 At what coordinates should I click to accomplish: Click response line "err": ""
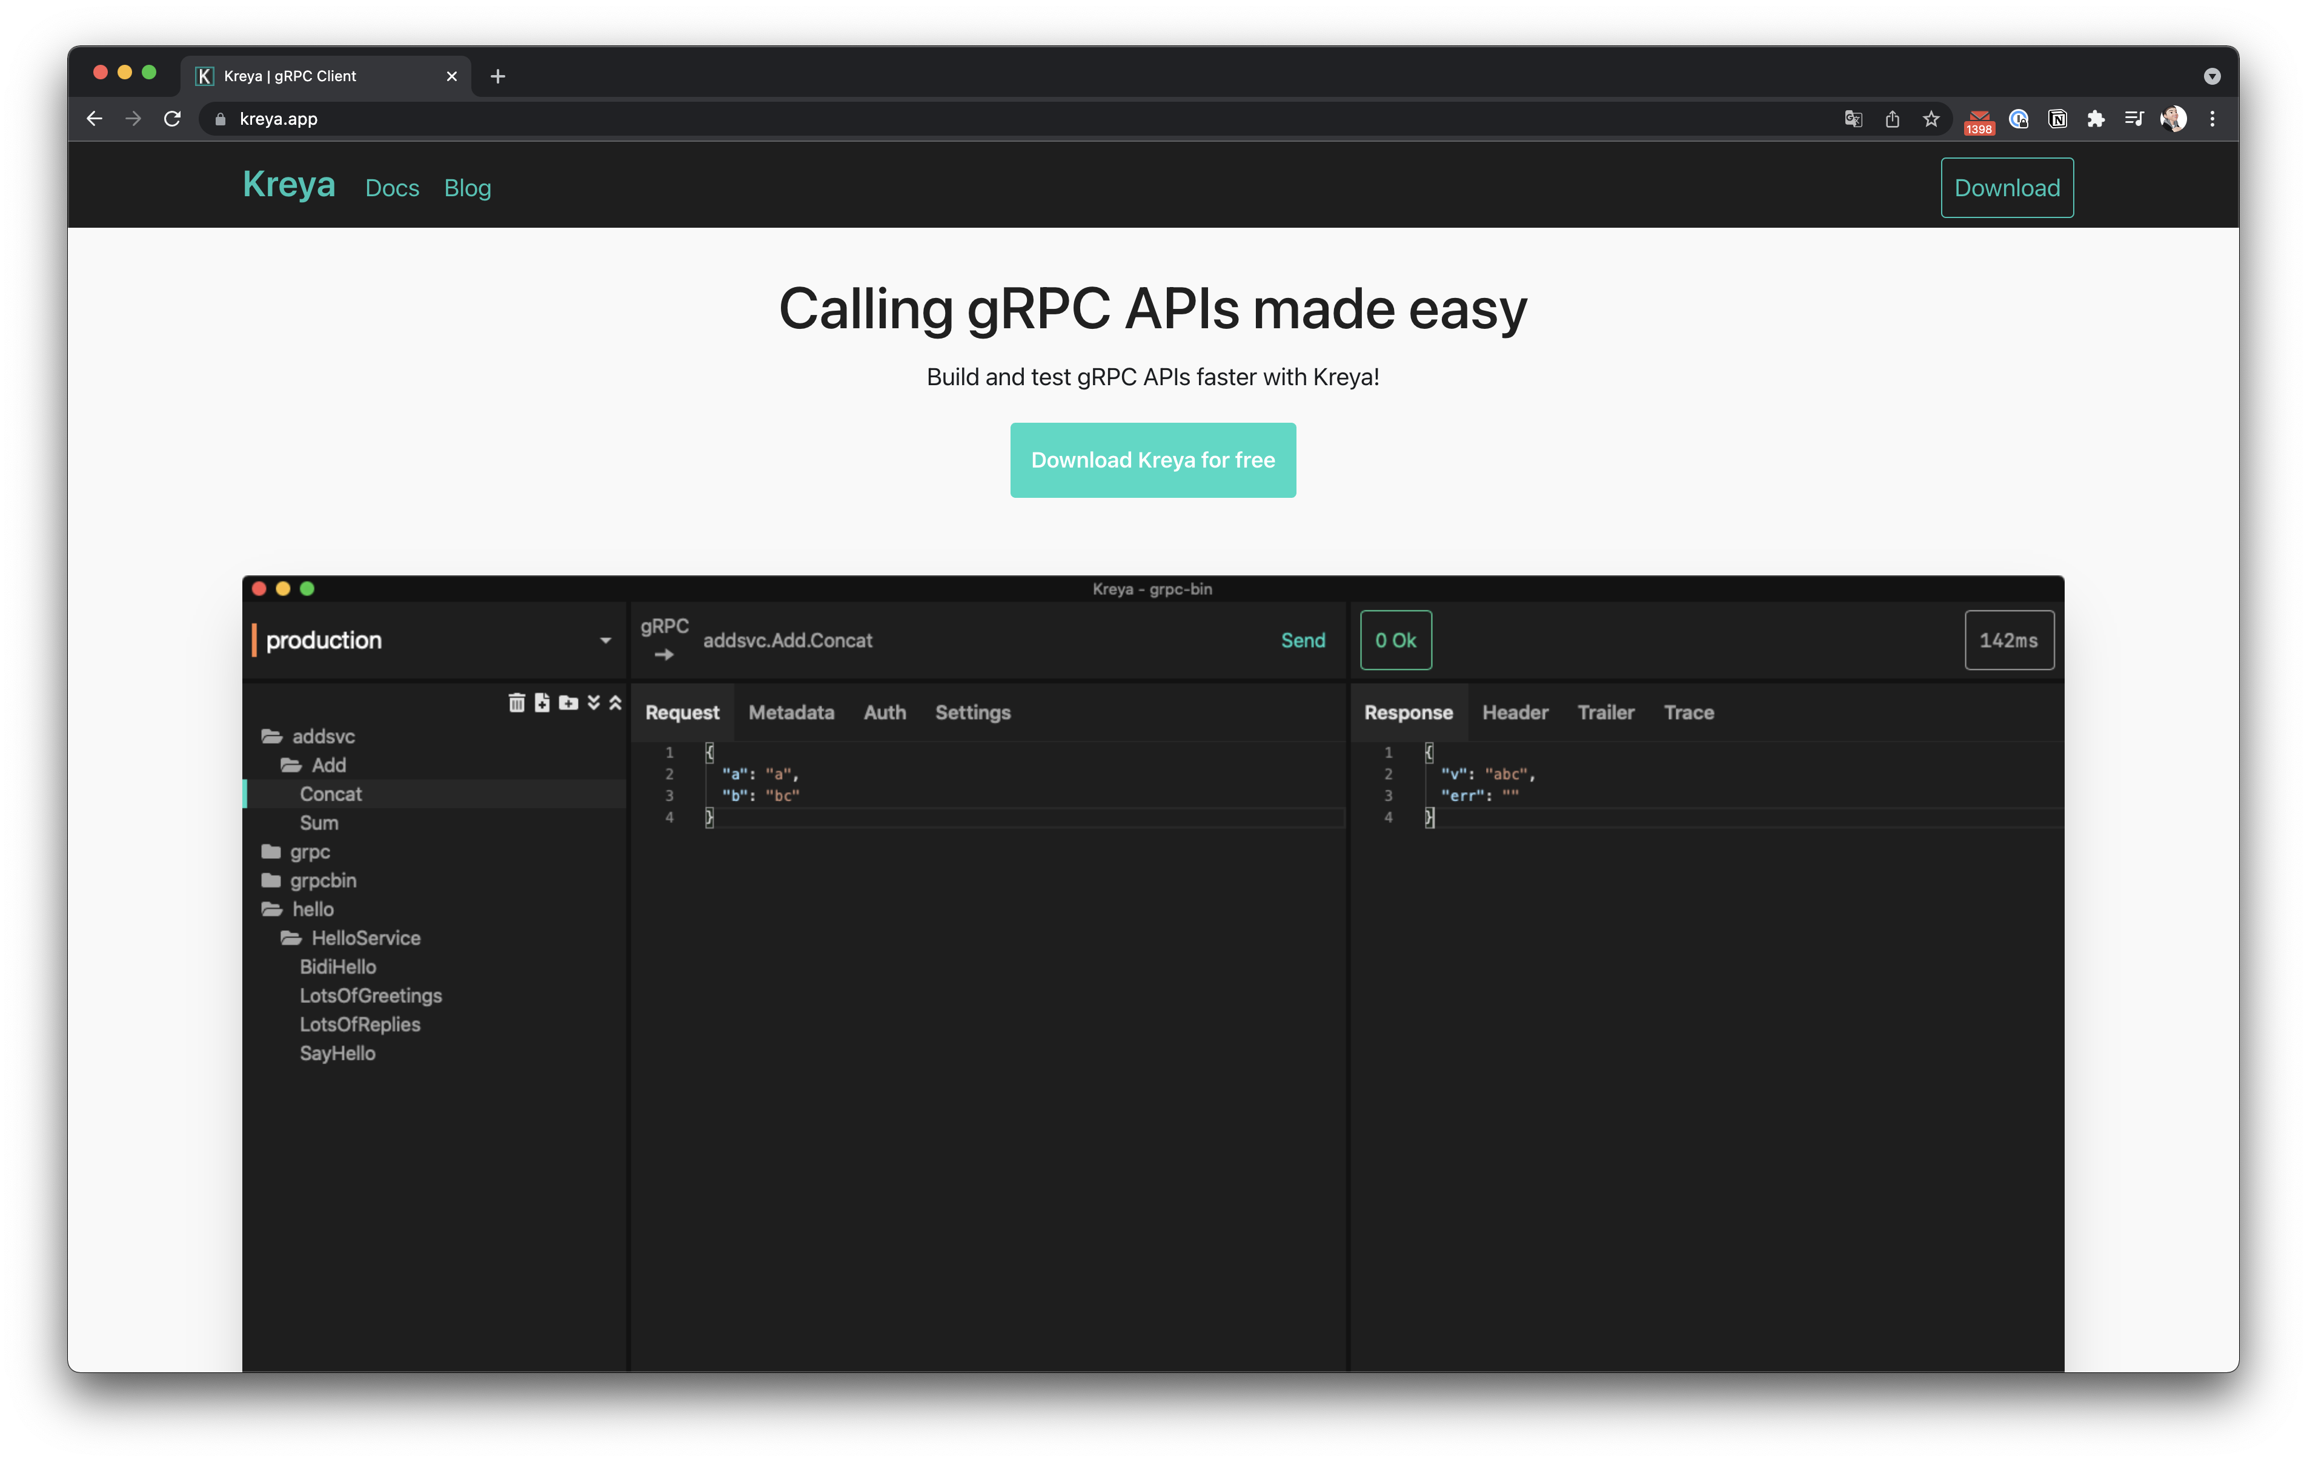(1479, 795)
